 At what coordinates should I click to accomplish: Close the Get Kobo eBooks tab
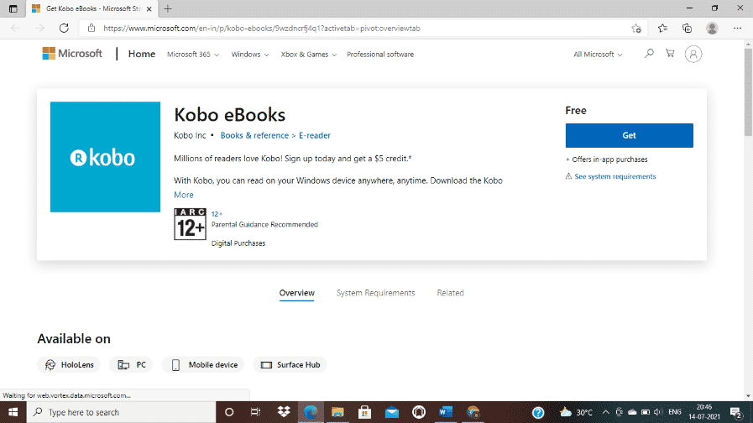coord(149,8)
